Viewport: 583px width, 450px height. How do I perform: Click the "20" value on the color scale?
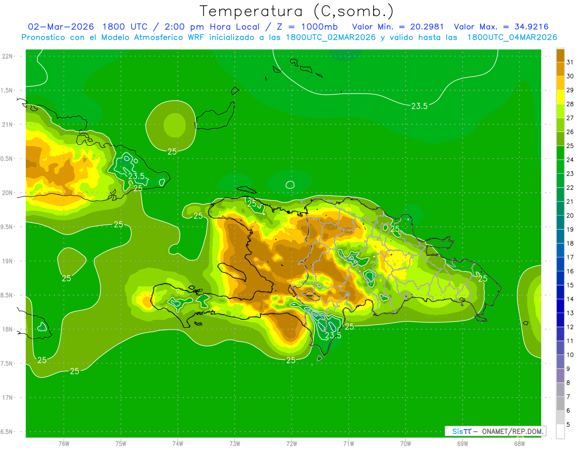(x=570, y=216)
